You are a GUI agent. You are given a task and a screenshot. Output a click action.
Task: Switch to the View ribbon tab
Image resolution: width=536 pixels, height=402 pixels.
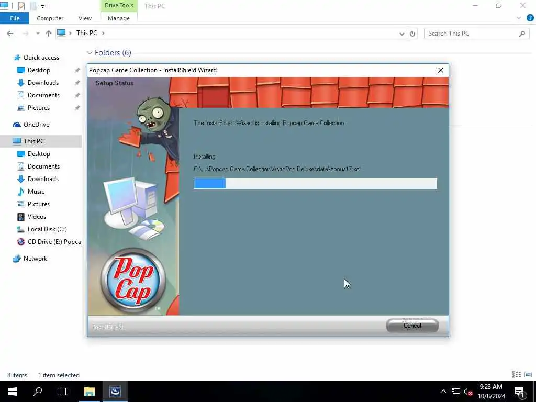(85, 18)
